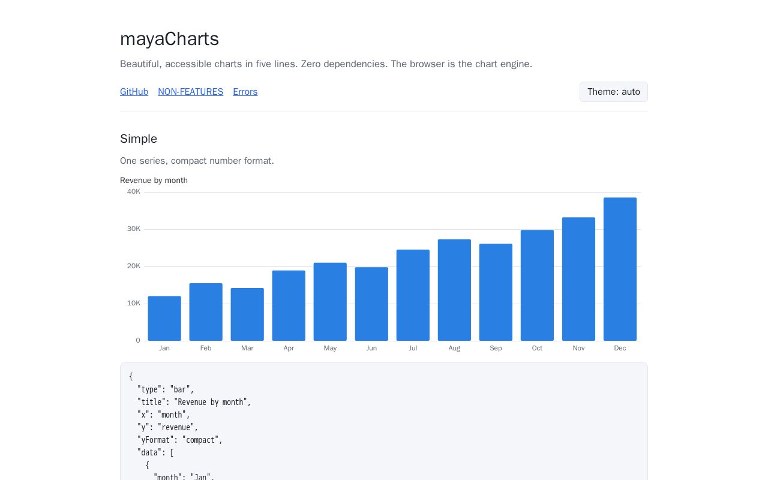Screen dimensions: 768x480
Task: Click the Oct revenue bar
Action: click(537, 285)
